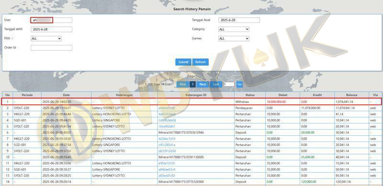
Task: Click the Keterangan ID column header
Action: click(196, 95)
